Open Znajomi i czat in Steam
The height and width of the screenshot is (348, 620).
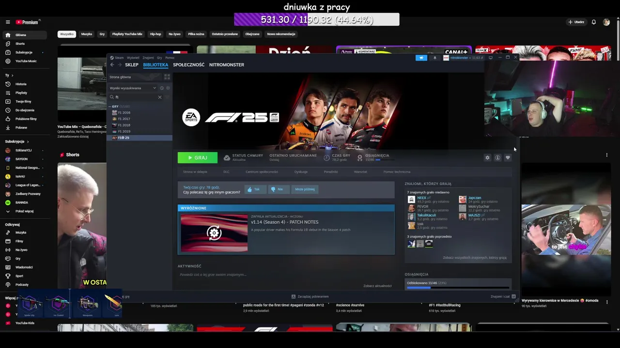503,296
